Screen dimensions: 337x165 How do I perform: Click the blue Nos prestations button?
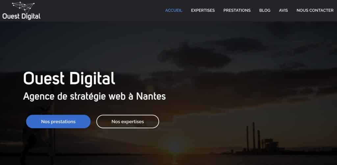pyautogui.click(x=58, y=121)
